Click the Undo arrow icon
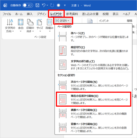Screen dimensions: 137x138 (44, 5)
